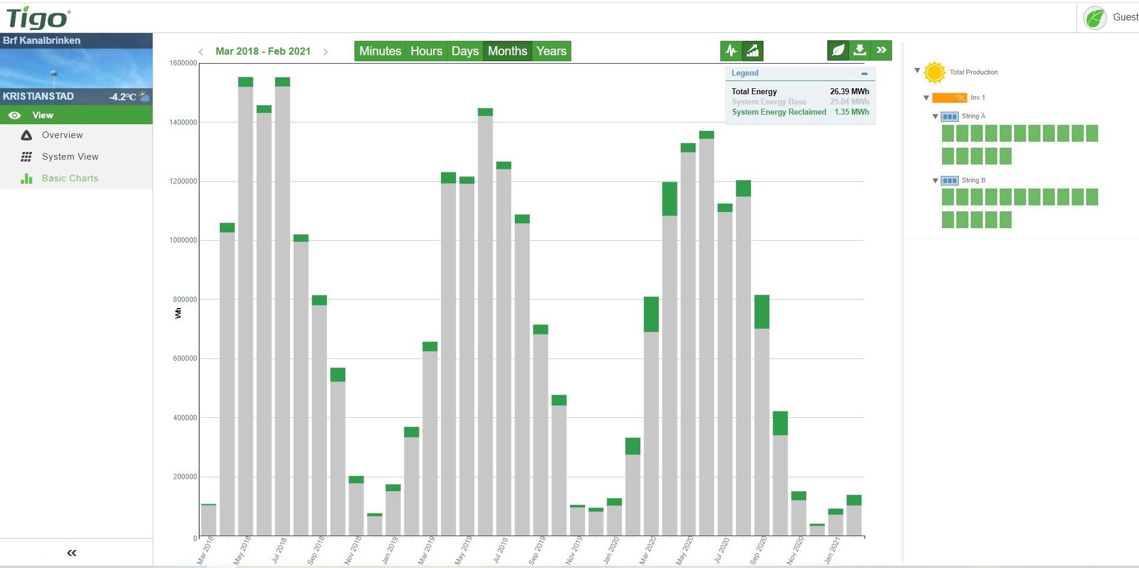This screenshot has height=568, width=1139.
Task: Click the pulse waveform chart icon
Action: 730,51
